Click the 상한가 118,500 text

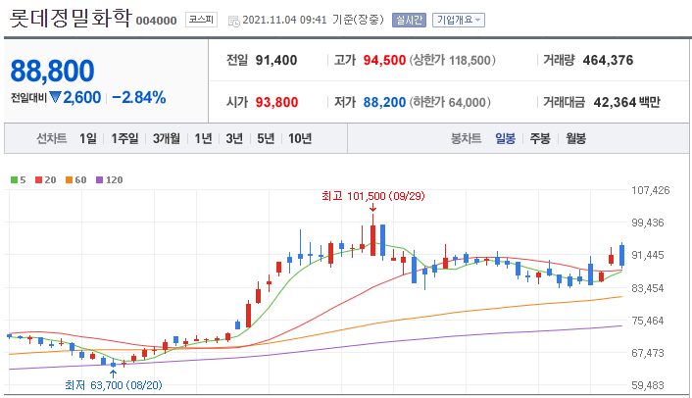[x=453, y=60]
